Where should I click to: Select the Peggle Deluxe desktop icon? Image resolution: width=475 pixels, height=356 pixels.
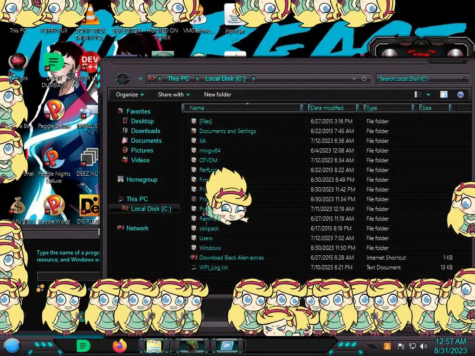click(x=54, y=114)
